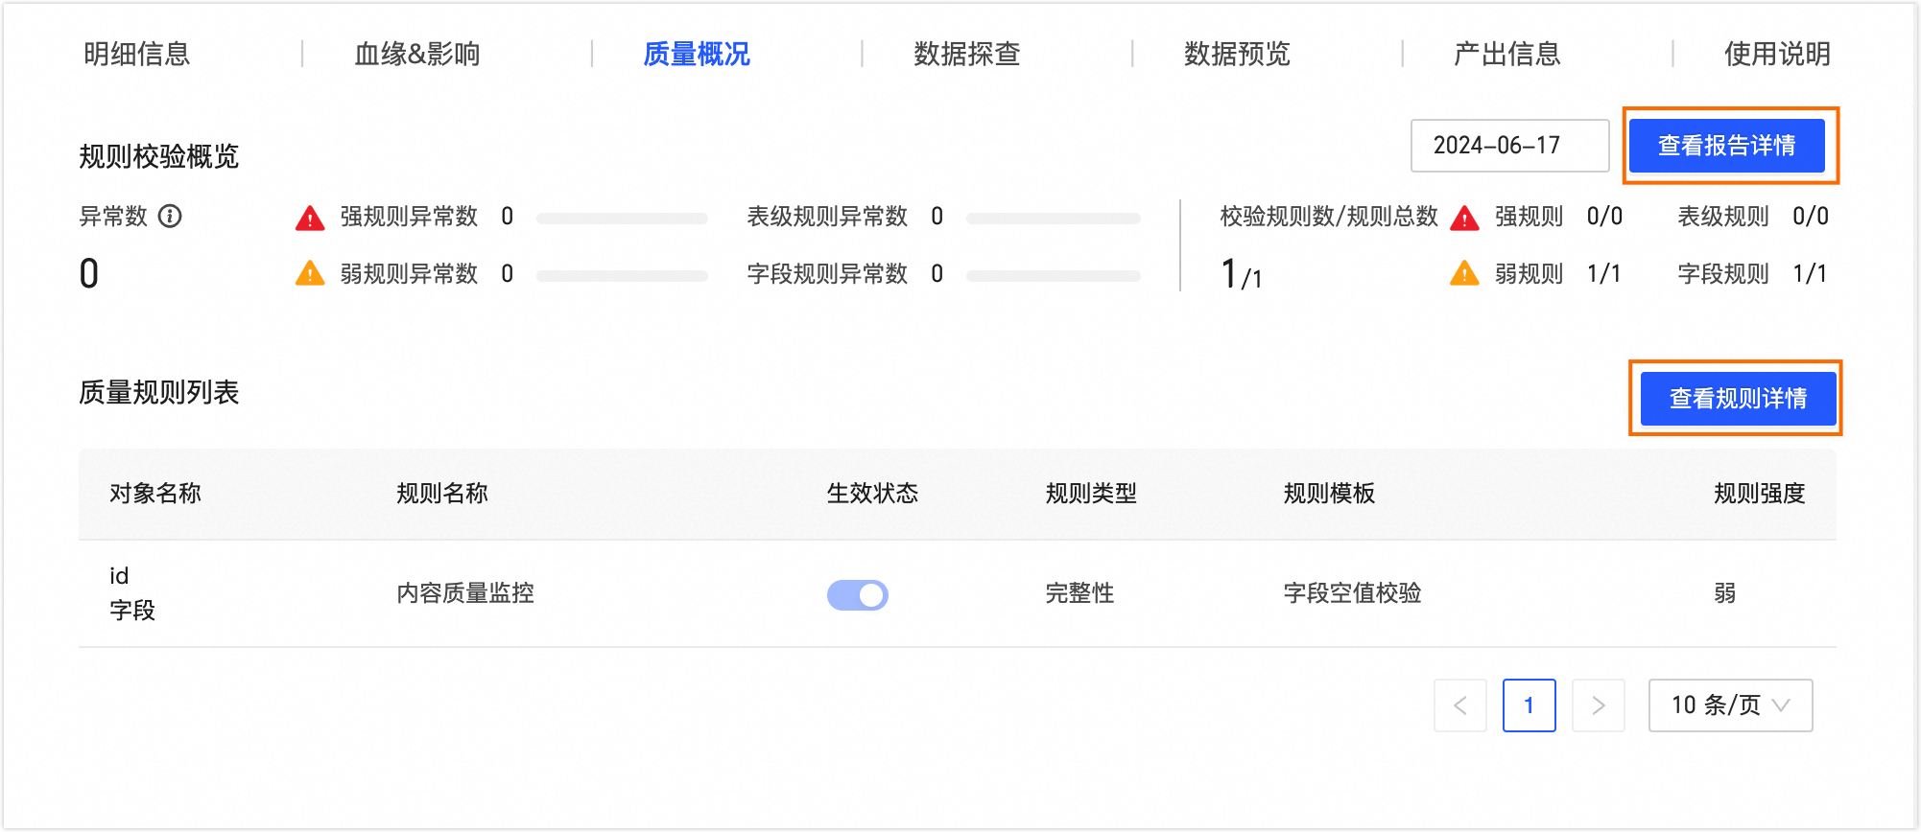The width and height of the screenshot is (1921, 832).
Task: Open the 数据预览 tab
Action: point(1238,54)
